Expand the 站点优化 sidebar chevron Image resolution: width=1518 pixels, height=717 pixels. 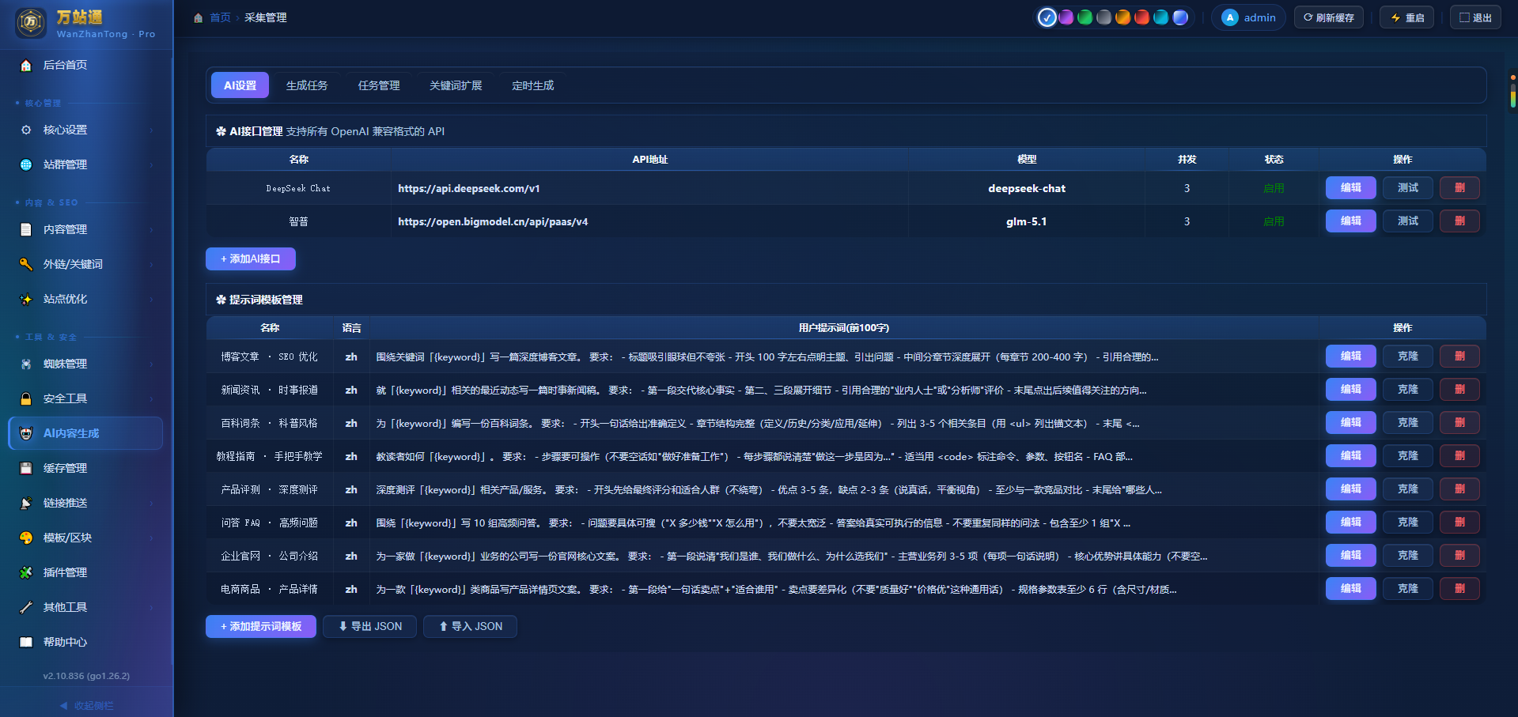point(151,300)
